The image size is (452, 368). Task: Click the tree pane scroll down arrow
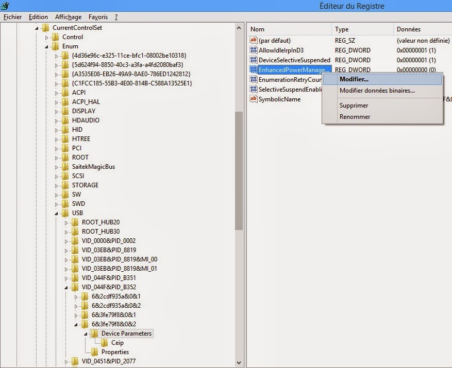click(x=239, y=363)
